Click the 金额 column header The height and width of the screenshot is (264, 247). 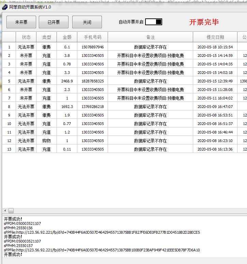[67, 37]
